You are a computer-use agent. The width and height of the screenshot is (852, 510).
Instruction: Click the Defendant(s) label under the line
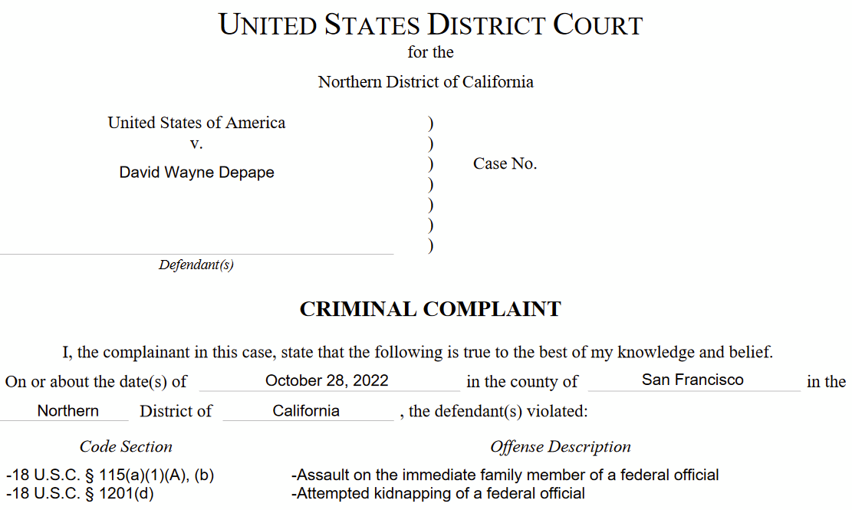coord(196,265)
